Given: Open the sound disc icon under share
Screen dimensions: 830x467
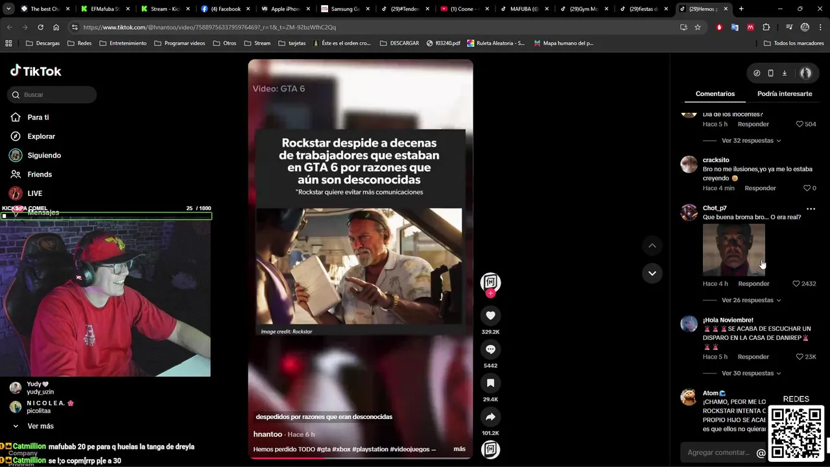Looking at the screenshot, I should [490, 449].
